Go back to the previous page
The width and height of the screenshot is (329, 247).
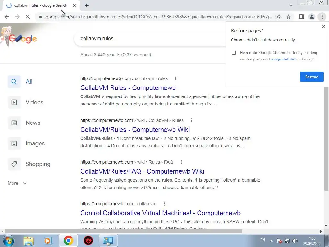click(x=7, y=17)
